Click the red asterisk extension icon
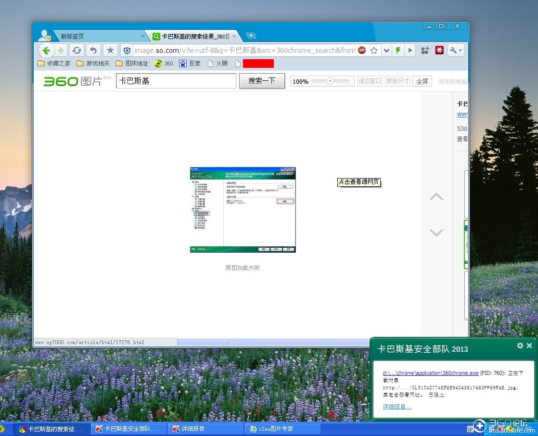 (x=439, y=51)
